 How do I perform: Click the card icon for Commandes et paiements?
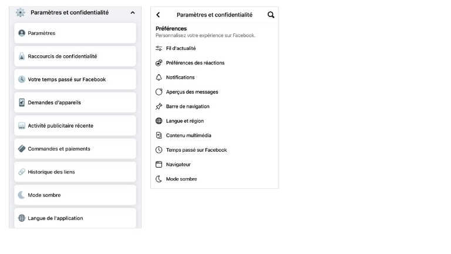(x=22, y=149)
